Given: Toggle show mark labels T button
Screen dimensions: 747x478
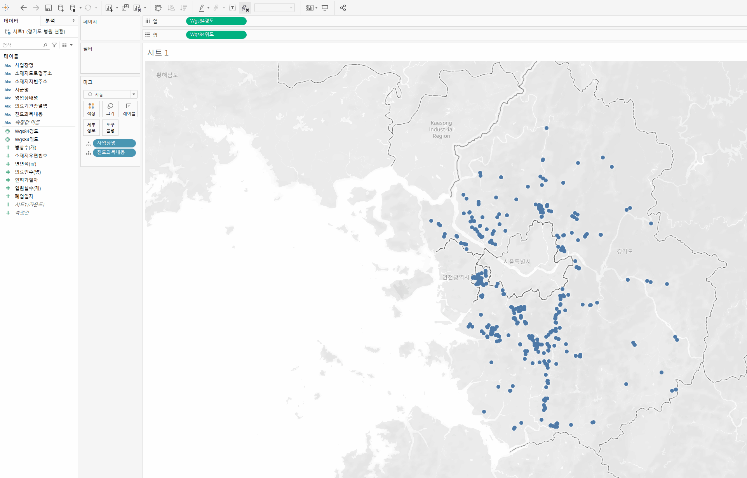Looking at the screenshot, I should 232,8.
